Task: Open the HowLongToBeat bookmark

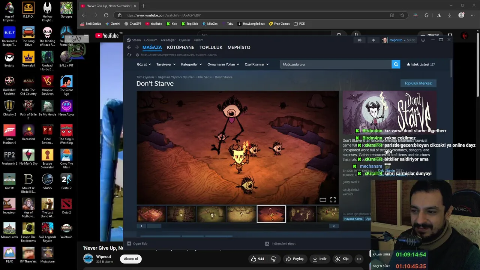Action: coord(251,24)
